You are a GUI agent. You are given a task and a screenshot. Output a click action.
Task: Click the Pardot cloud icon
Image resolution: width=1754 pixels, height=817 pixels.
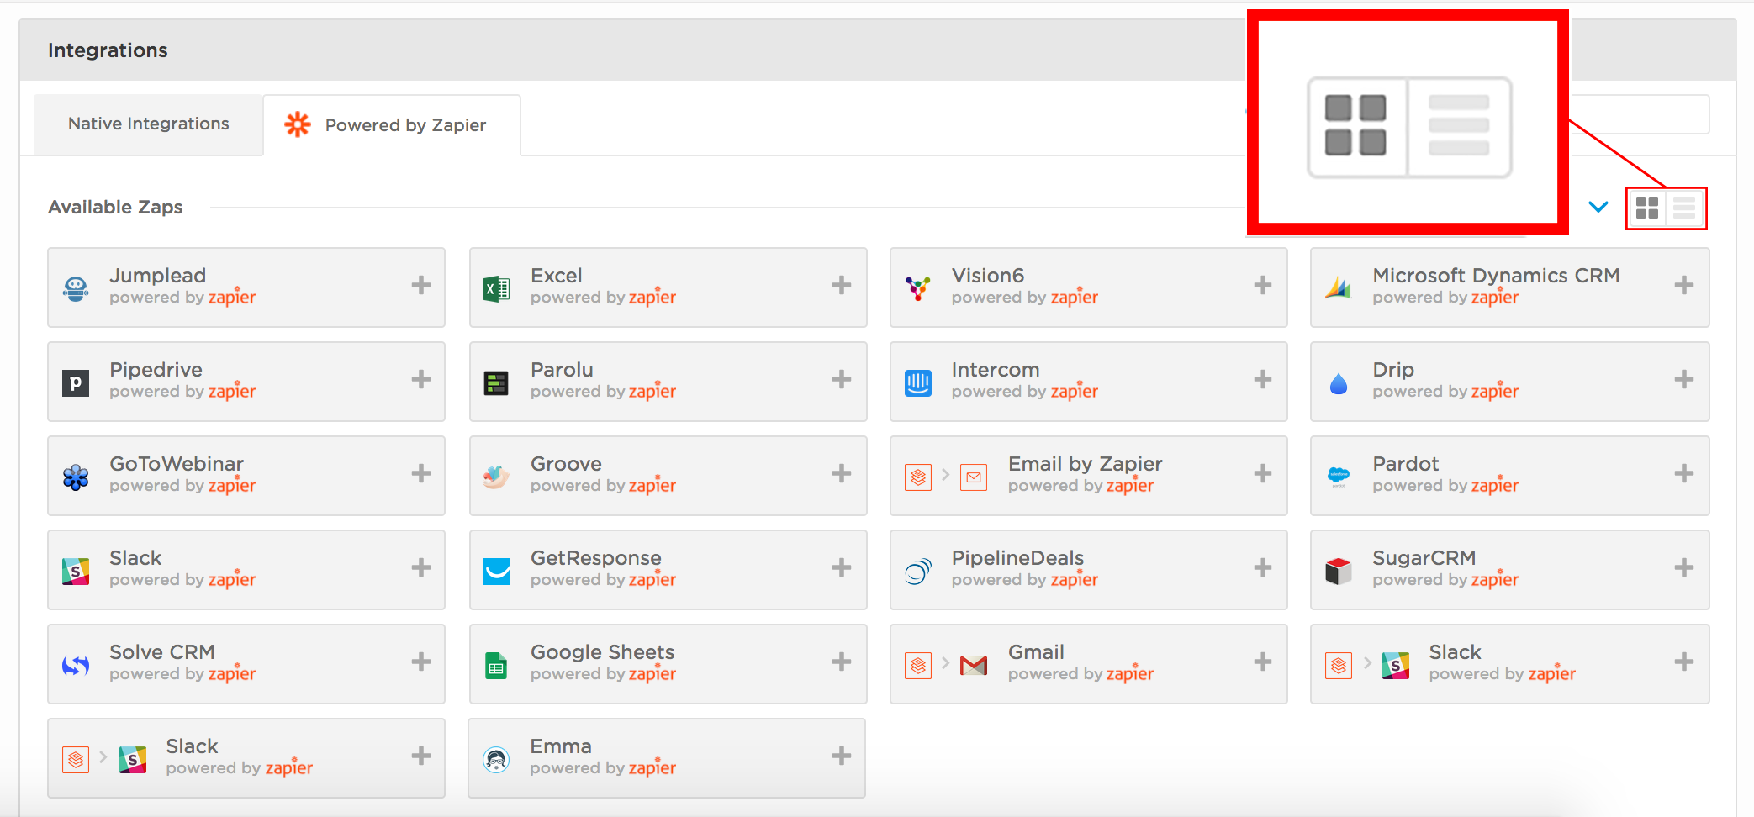(1338, 475)
